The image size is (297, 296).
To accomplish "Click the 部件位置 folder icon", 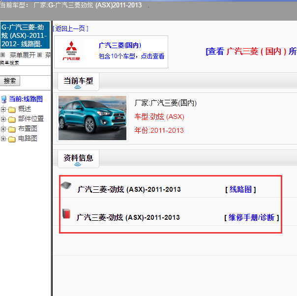I will coord(12,119).
